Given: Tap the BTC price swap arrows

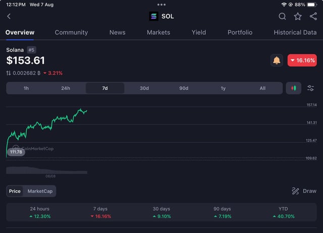Looking at the screenshot, I should (9, 73).
